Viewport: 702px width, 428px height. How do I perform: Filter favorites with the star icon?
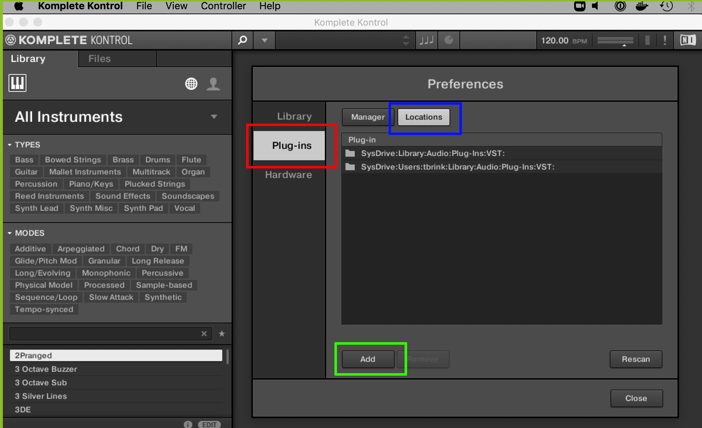pyautogui.click(x=222, y=334)
